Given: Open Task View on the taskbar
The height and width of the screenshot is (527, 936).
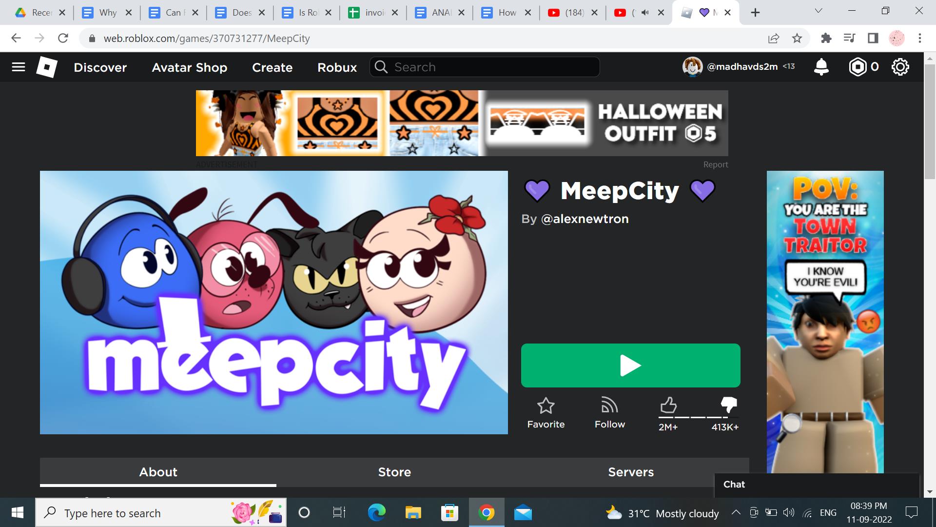Looking at the screenshot, I should click(339, 512).
